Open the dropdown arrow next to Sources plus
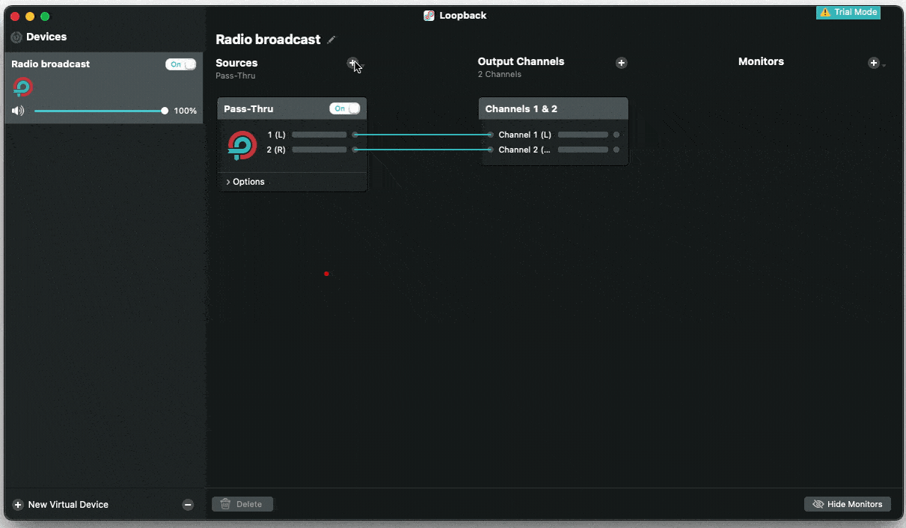The width and height of the screenshot is (906, 528). tap(363, 67)
